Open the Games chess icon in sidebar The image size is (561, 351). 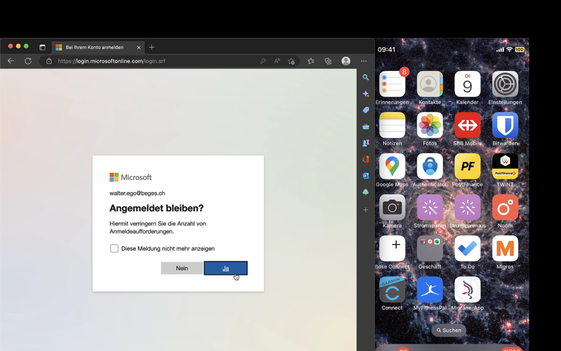(x=365, y=143)
